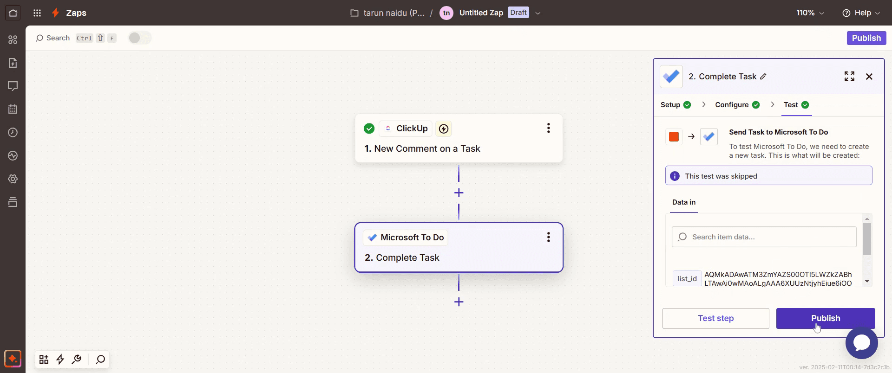Click the bottom toolbar add-apps grid icon
The height and width of the screenshot is (373, 892).
(x=44, y=360)
